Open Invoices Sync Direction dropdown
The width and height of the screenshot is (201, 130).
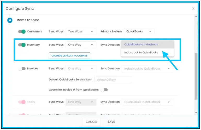tap(147, 69)
